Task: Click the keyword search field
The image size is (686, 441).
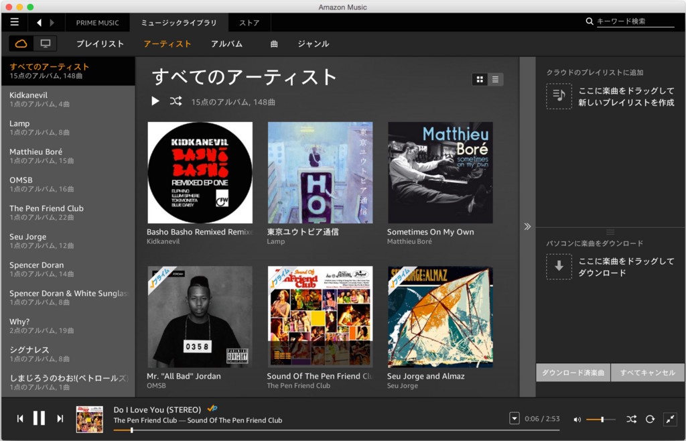Action: [635, 21]
